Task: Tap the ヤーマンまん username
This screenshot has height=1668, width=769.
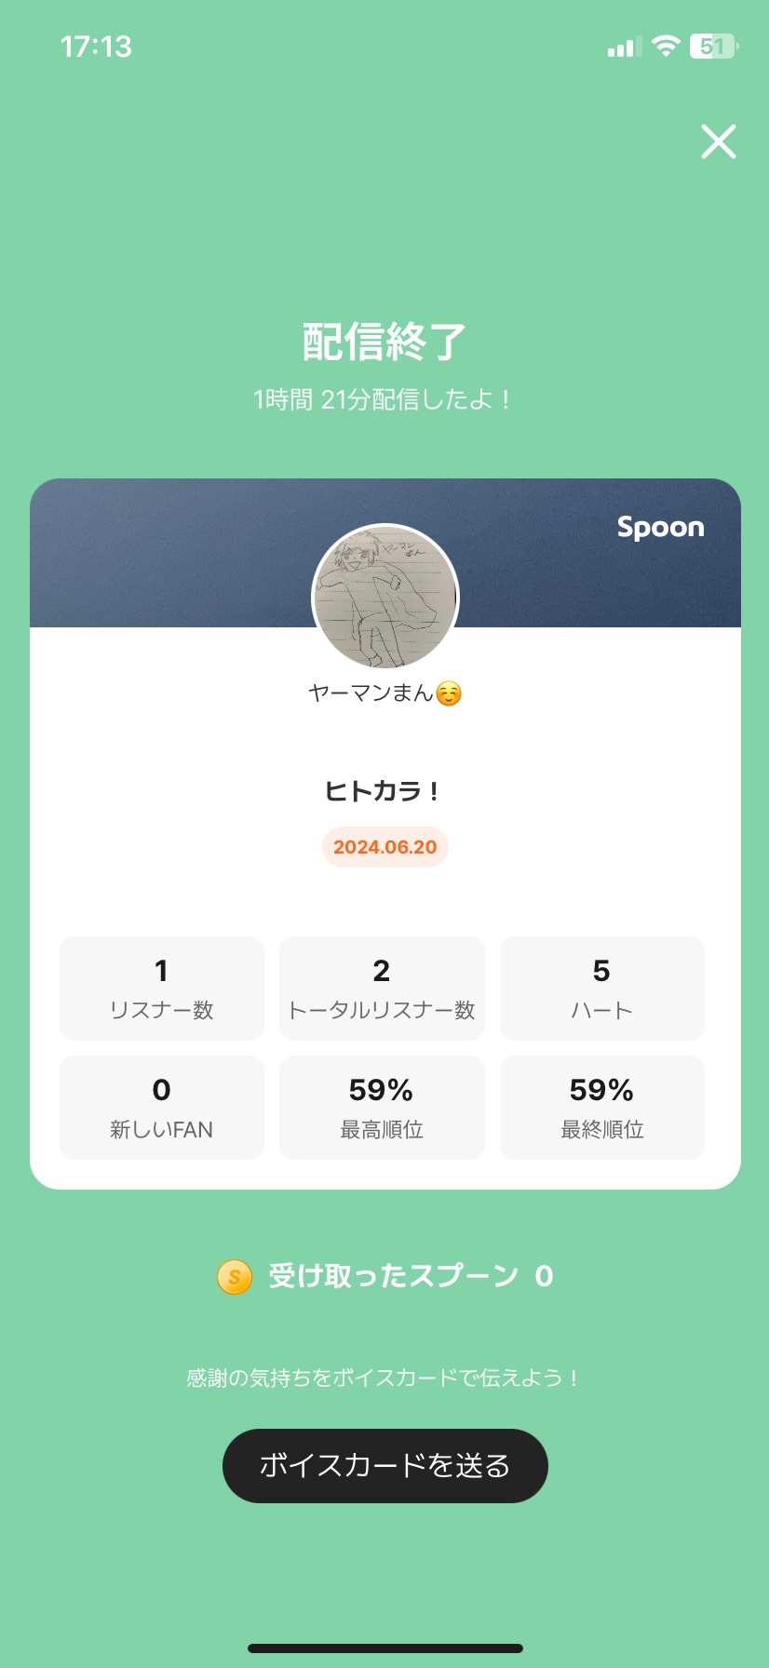Action: (371, 693)
